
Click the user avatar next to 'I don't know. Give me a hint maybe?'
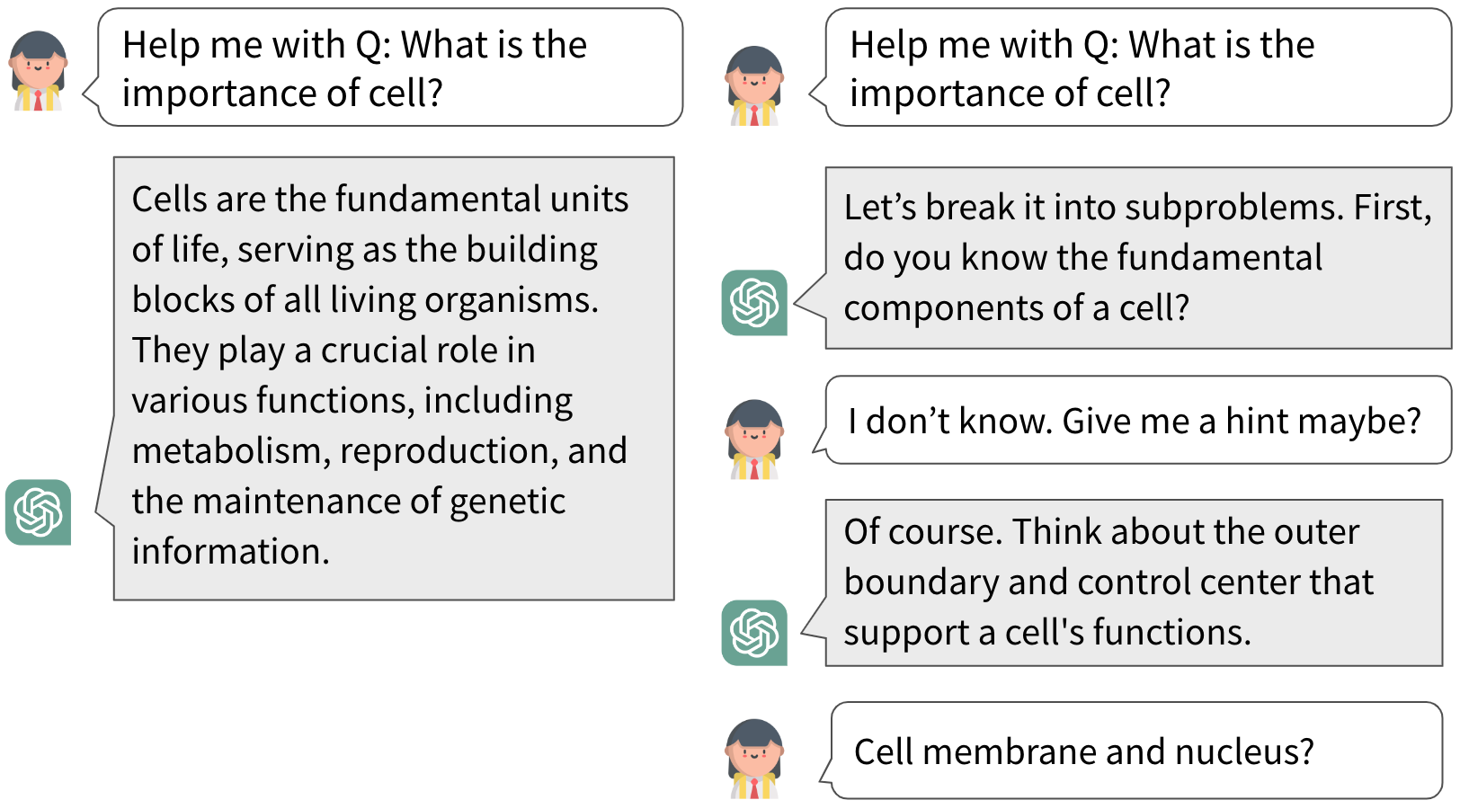coord(755,439)
